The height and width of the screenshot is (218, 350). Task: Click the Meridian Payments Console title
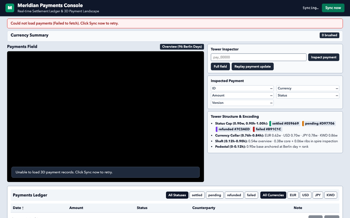(50, 6)
